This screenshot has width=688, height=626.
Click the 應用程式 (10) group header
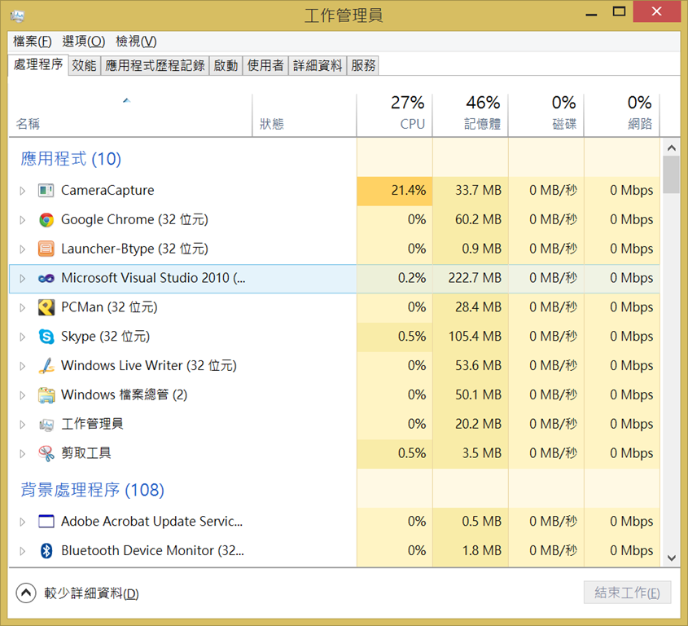pyautogui.click(x=71, y=159)
